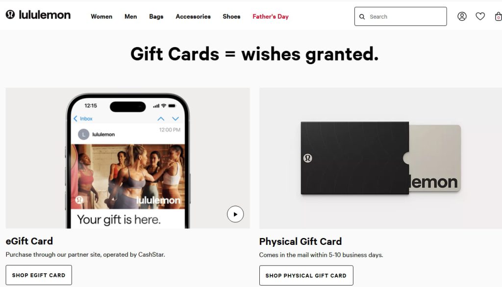Viewport: 502px width, 287px height.
Task: Click the lululemon logo icon
Action: 10,14
